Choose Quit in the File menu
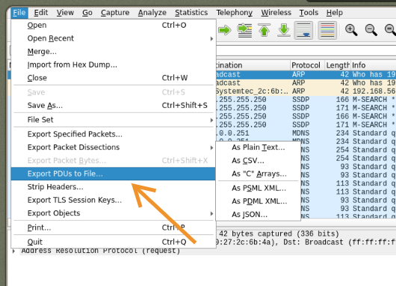This screenshot has height=286, width=396. point(114,242)
